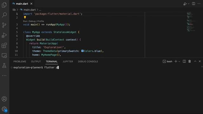Split the editor to the right
The image size is (203, 114).
193,4
